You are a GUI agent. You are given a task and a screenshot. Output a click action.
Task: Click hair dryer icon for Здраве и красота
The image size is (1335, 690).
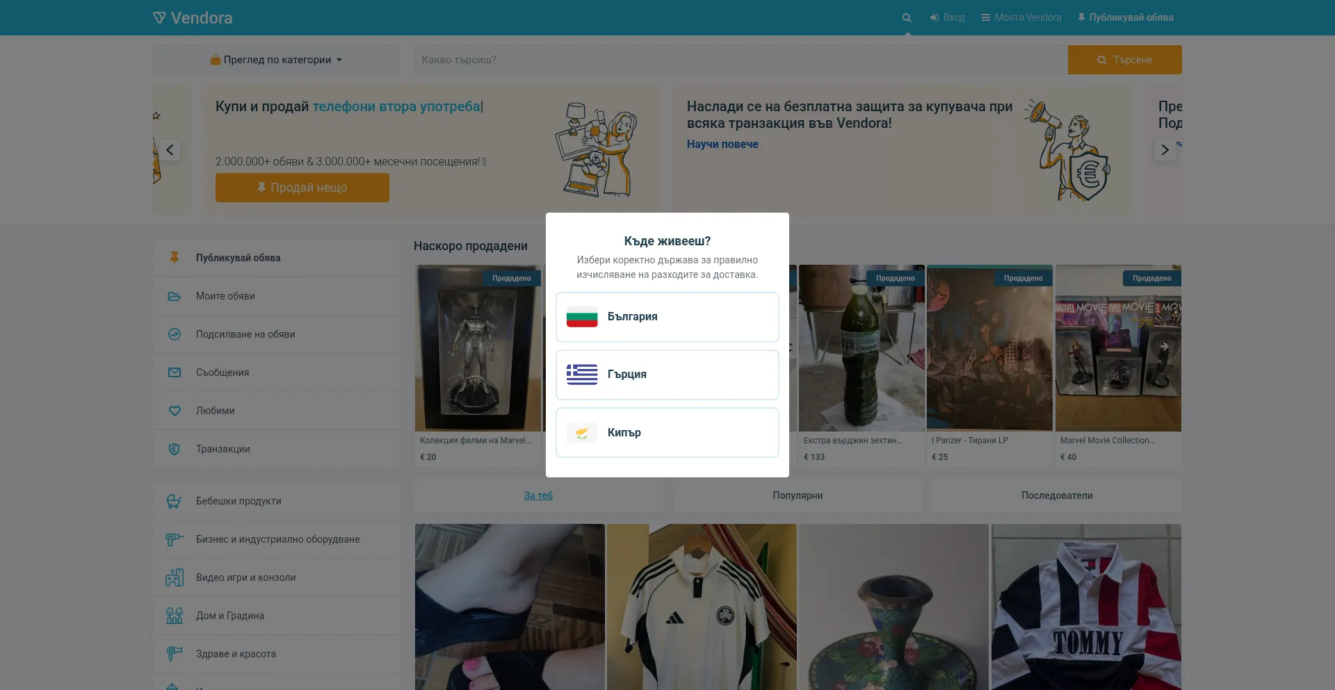coord(175,654)
